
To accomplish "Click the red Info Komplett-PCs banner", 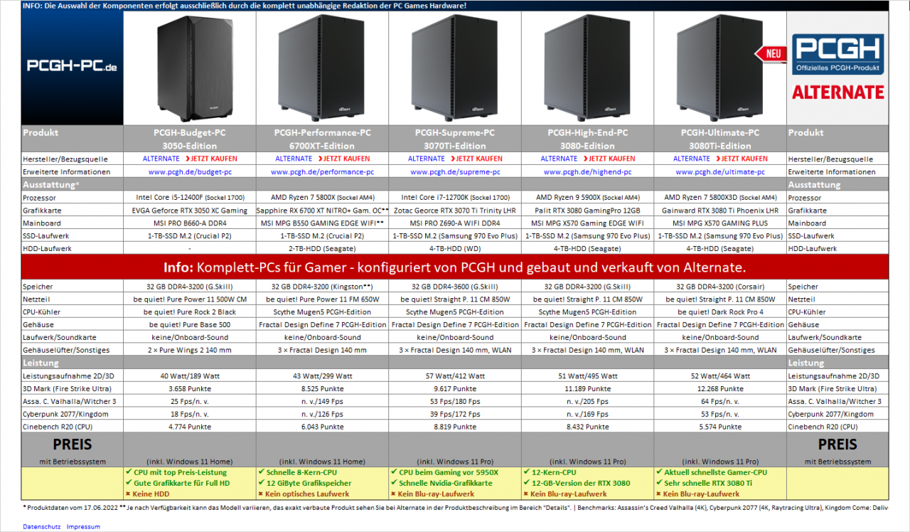I will coord(455,268).
